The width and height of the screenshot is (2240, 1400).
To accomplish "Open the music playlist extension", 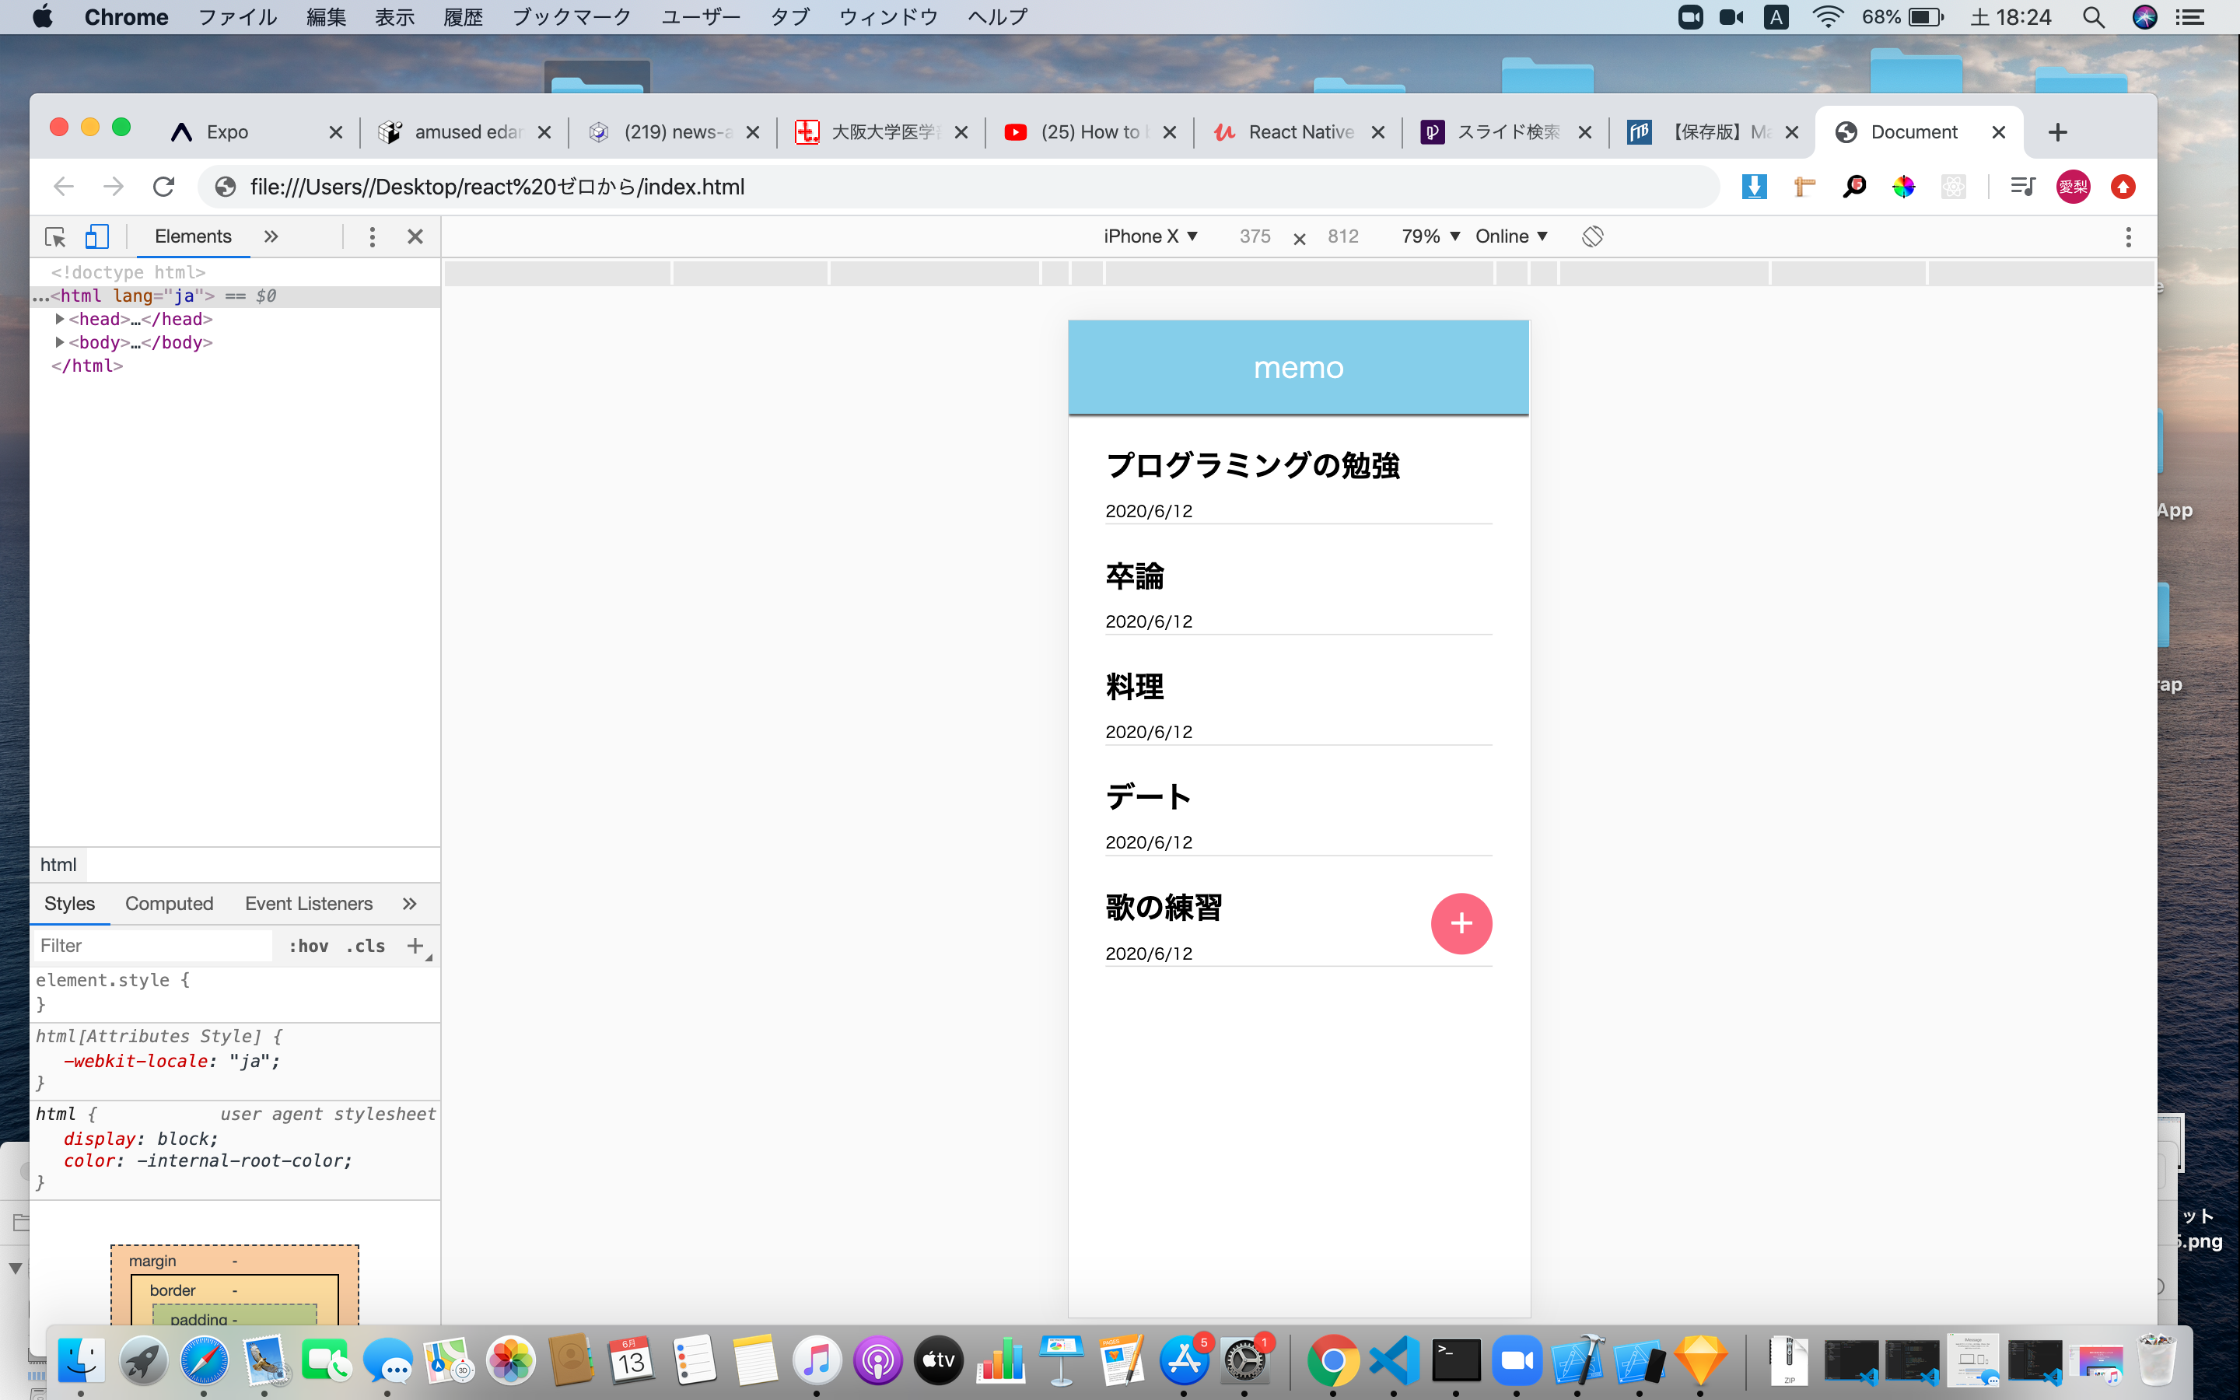I will pyautogui.click(x=2024, y=186).
